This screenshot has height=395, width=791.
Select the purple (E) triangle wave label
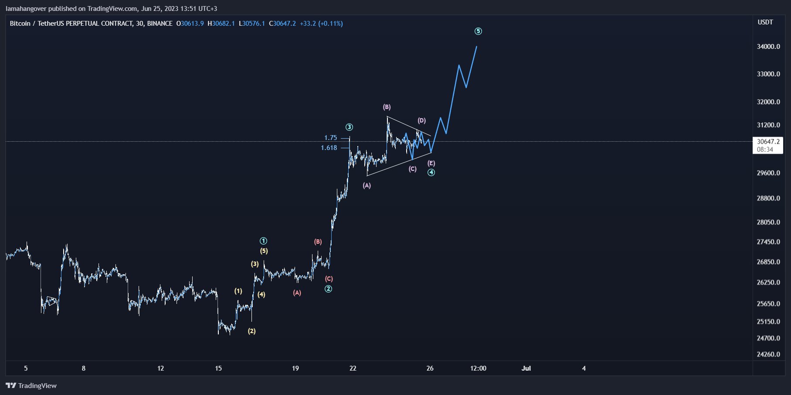(x=431, y=163)
